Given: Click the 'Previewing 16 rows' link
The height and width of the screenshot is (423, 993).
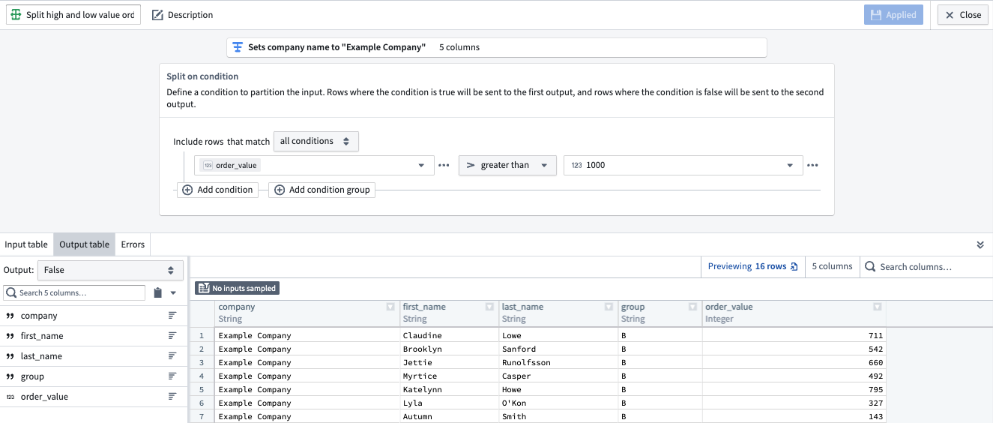Looking at the screenshot, I should tap(753, 266).
